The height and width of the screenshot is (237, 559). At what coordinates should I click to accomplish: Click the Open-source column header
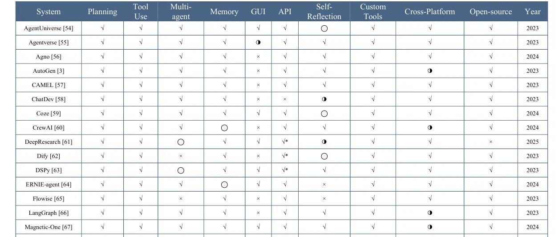click(491, 12)
